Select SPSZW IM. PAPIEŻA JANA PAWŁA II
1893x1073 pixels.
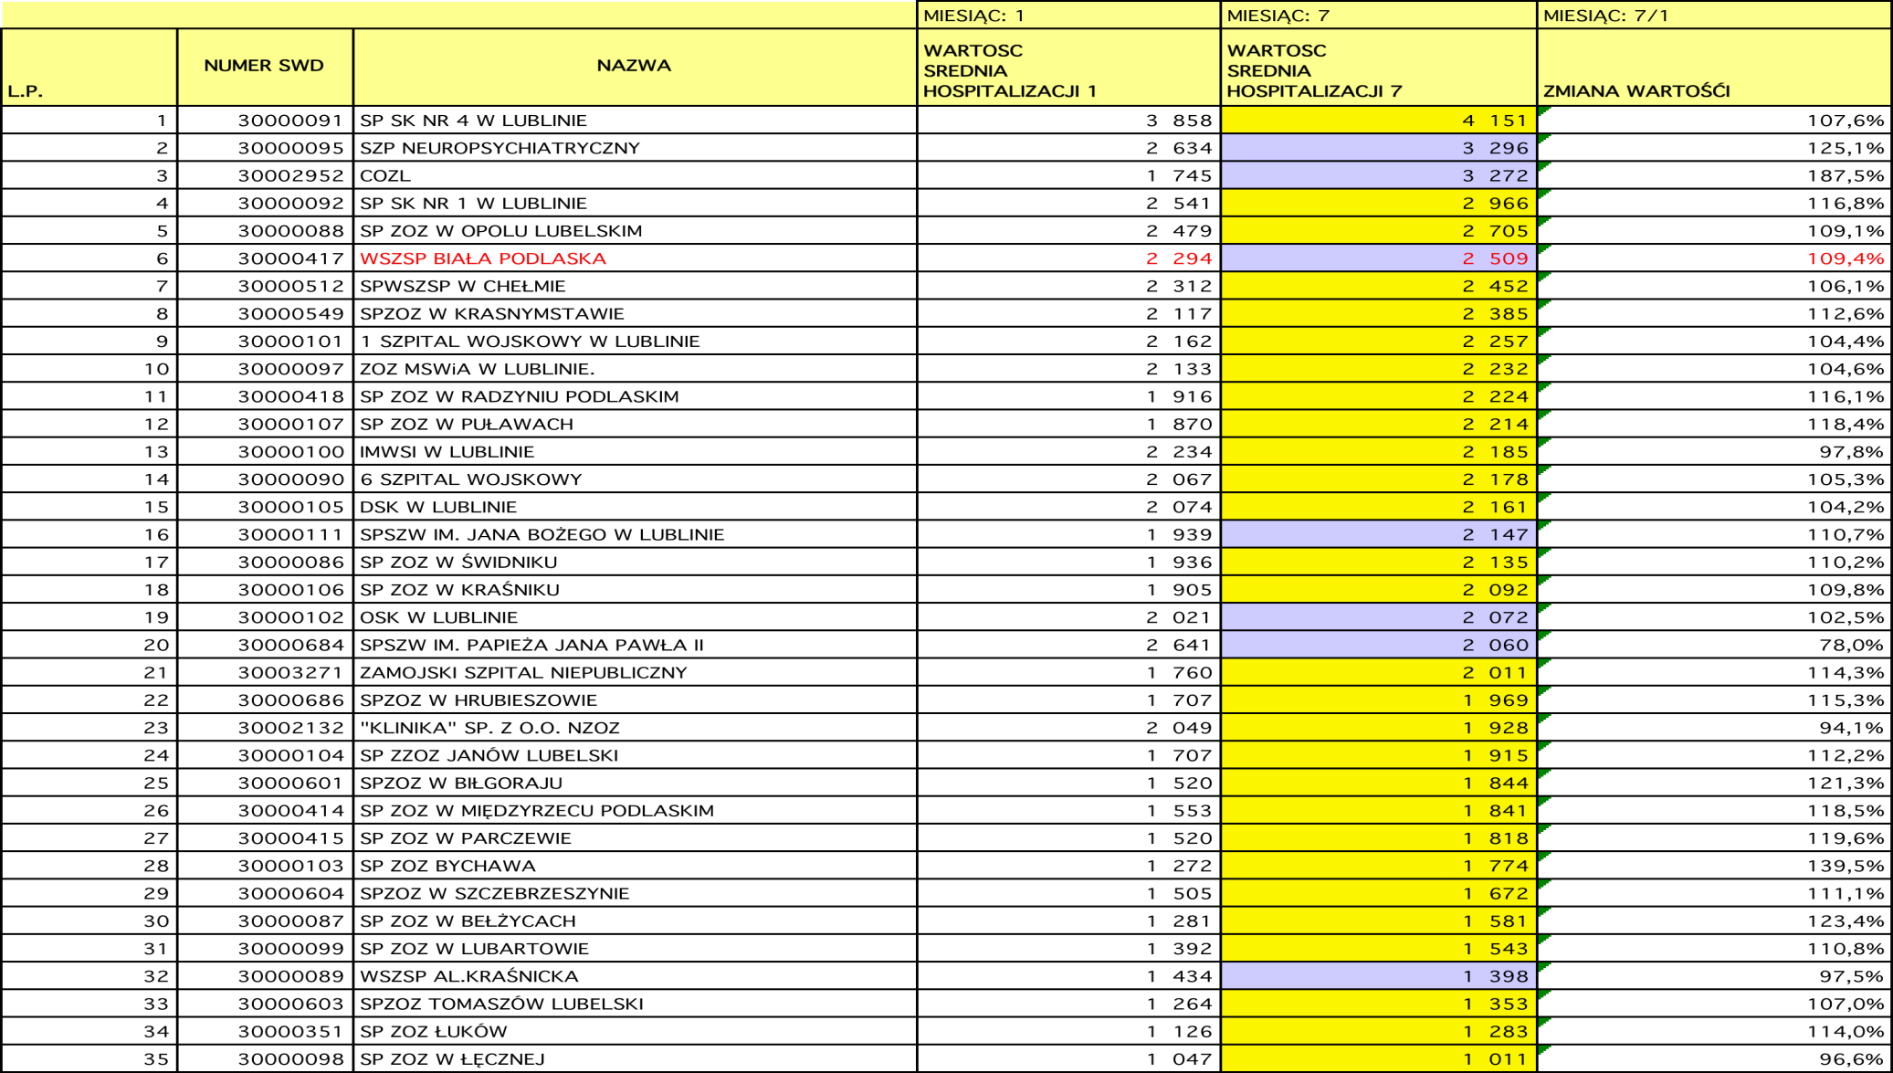tap(635, 645)
